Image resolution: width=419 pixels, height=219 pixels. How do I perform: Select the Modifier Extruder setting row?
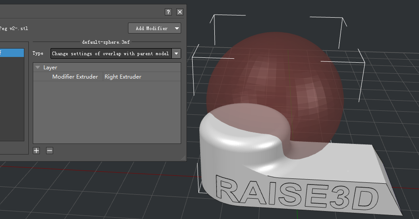(x=107, y=77)
